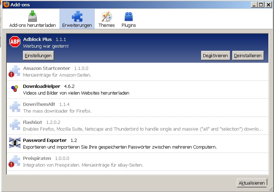274x192 pixels.
Task: Click the FlashGot description starting 'Enables Firefox'
Action: point(143,129)
